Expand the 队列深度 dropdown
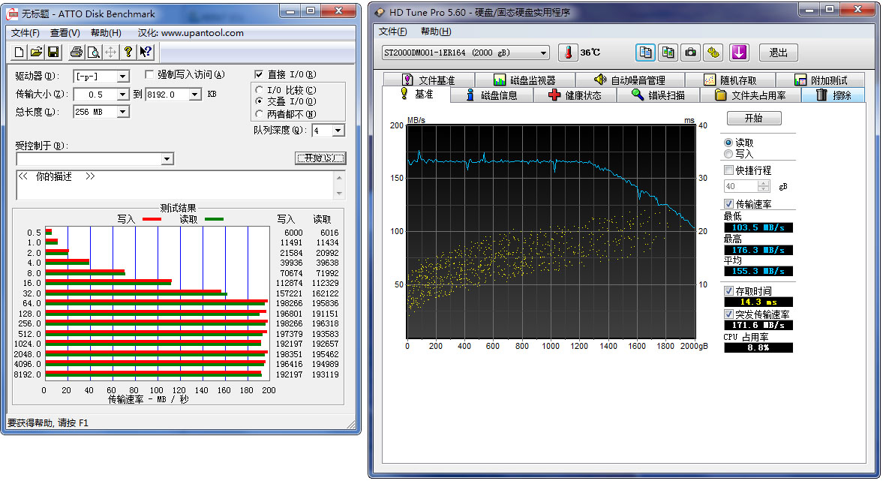The image size is (886, 484). point(338,131)
